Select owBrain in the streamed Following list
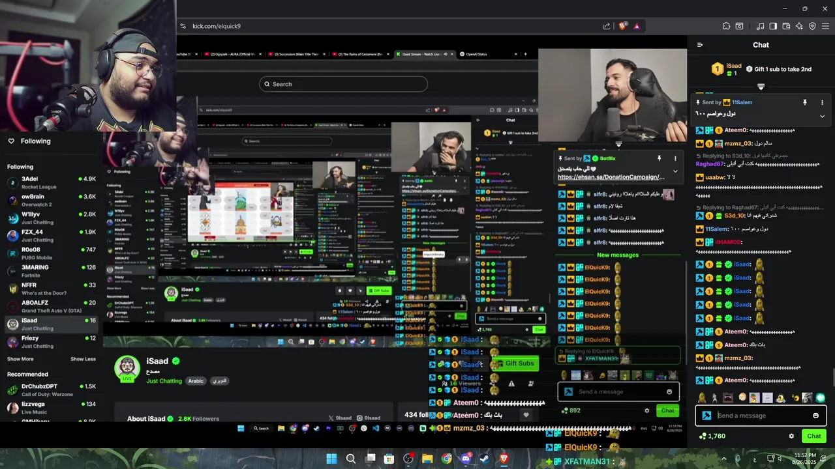Viewport: 835px width, 469px height. point(52,200)
